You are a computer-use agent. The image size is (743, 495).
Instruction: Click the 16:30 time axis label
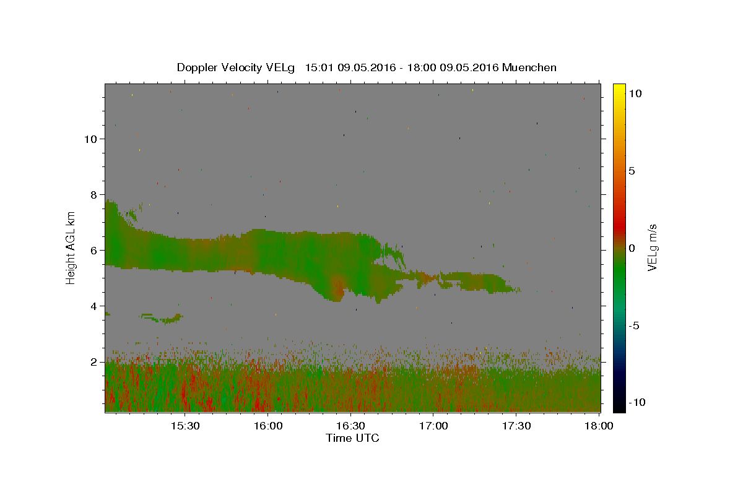350,426
